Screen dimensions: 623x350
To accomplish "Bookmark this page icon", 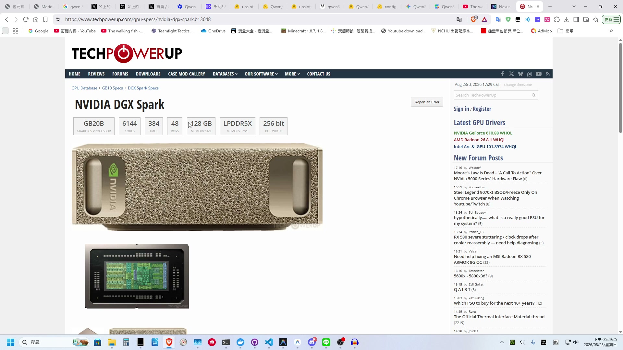I will click(x=45, y=19).
